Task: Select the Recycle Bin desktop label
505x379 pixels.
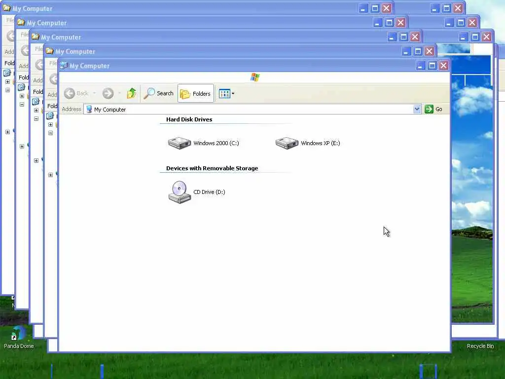Action: pyautogui.click(x=480, y=346)
